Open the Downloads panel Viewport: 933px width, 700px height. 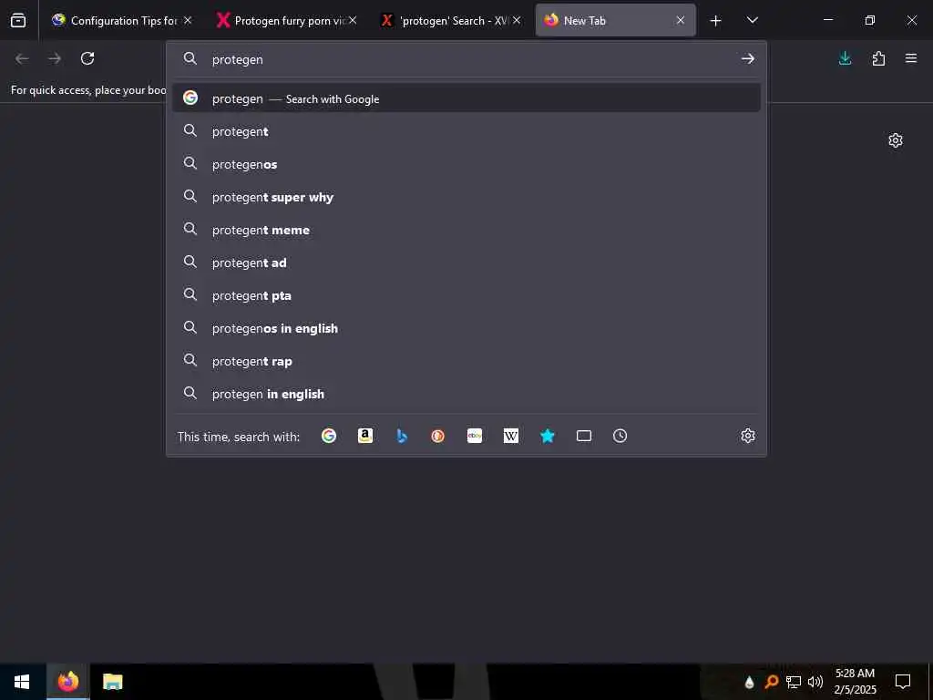845,58
